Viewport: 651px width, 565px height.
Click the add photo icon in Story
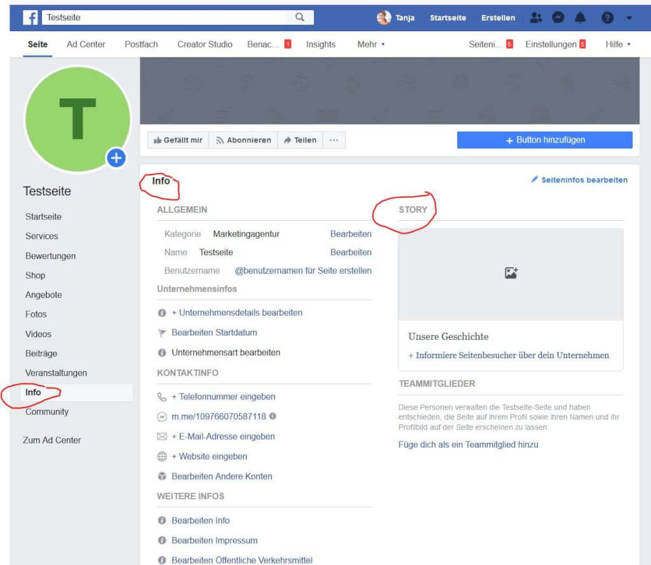(511, 273)
